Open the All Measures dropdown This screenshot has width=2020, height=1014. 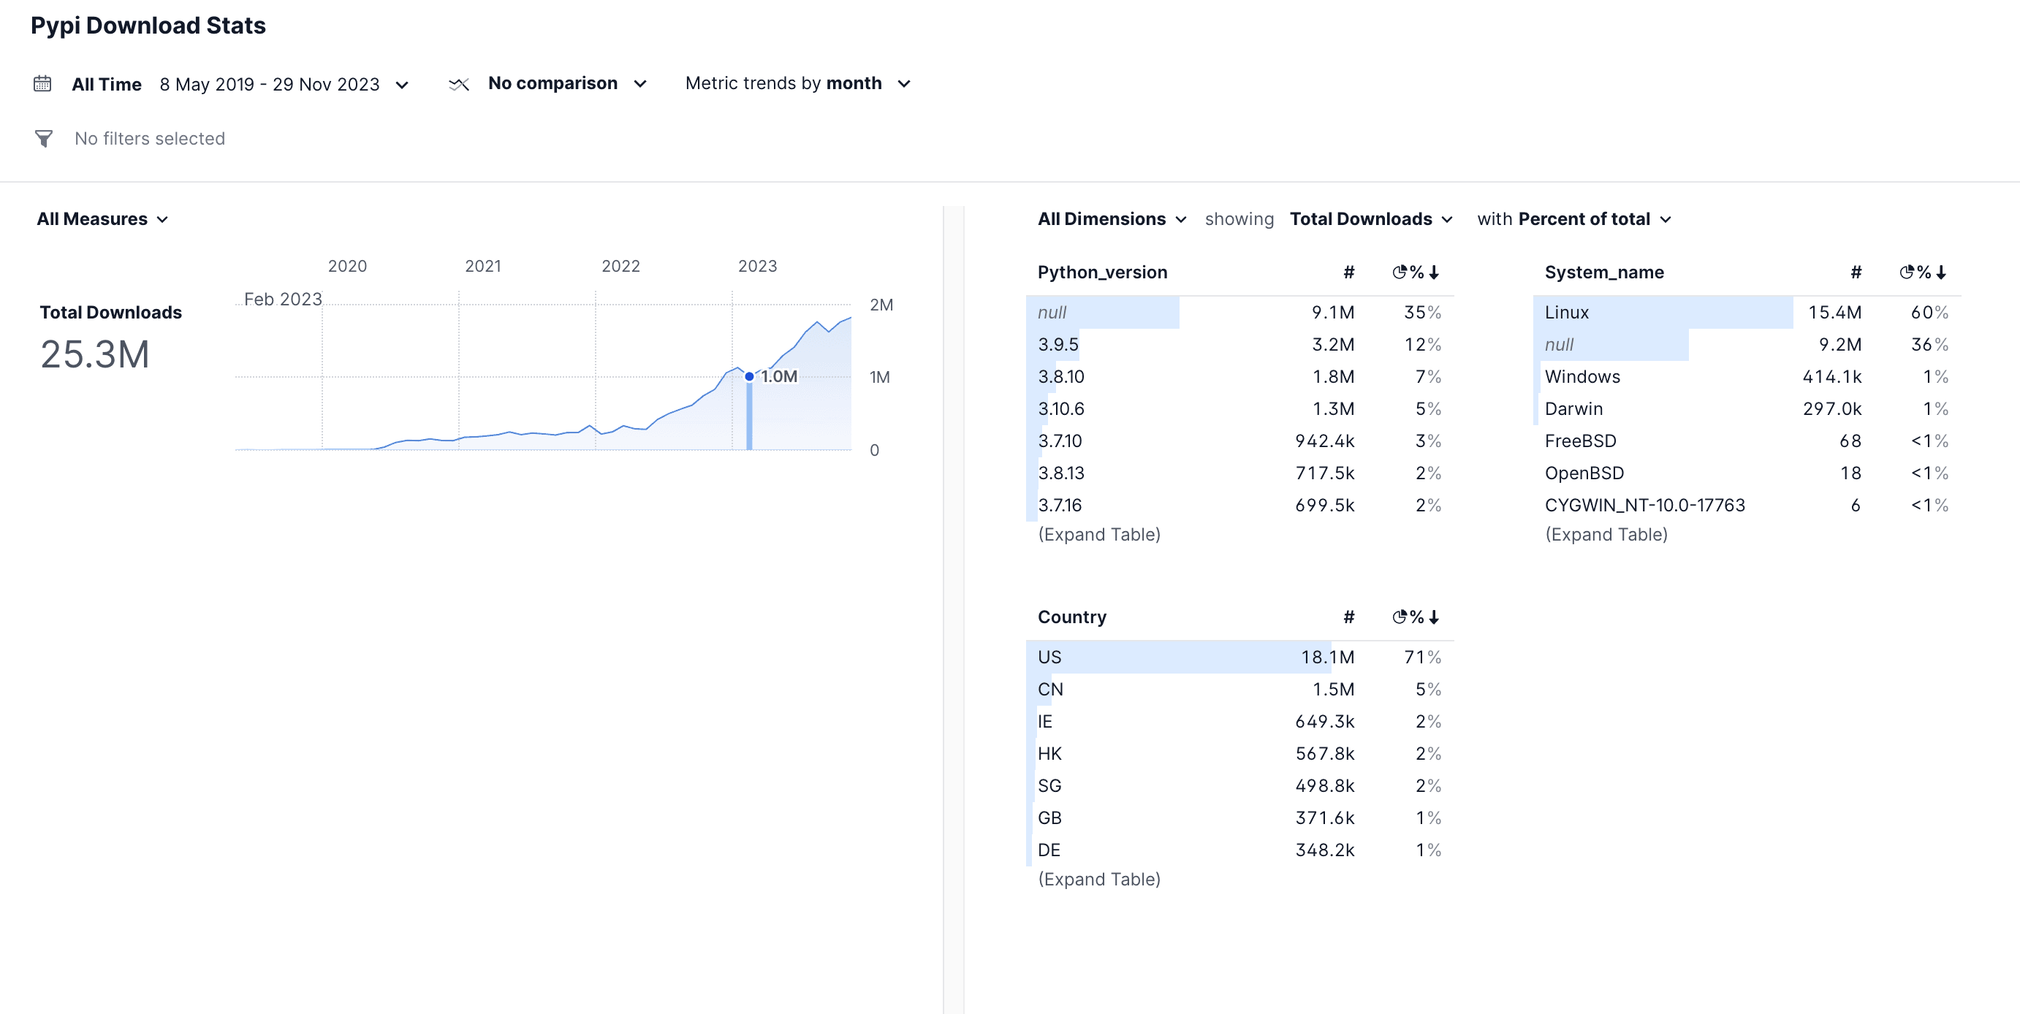103,218
